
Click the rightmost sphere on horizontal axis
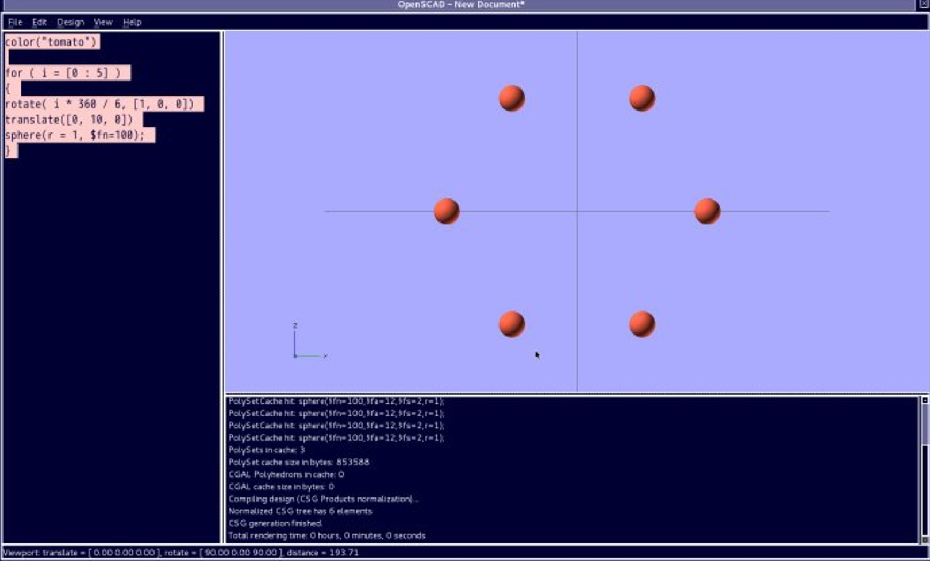click(x=707, y=211)
